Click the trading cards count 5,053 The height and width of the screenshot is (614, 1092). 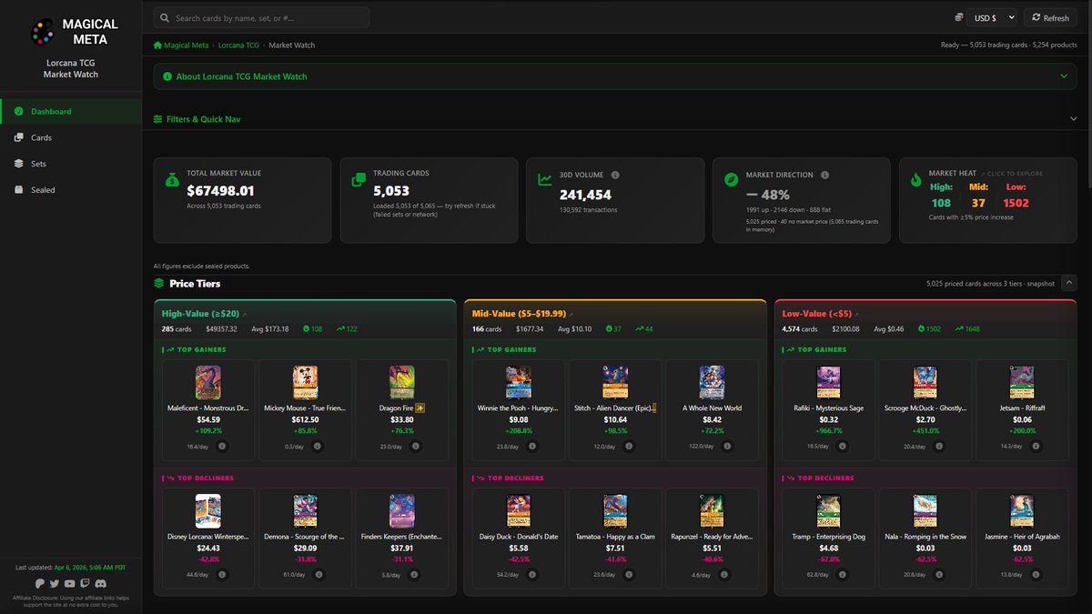tap(391, 191)
